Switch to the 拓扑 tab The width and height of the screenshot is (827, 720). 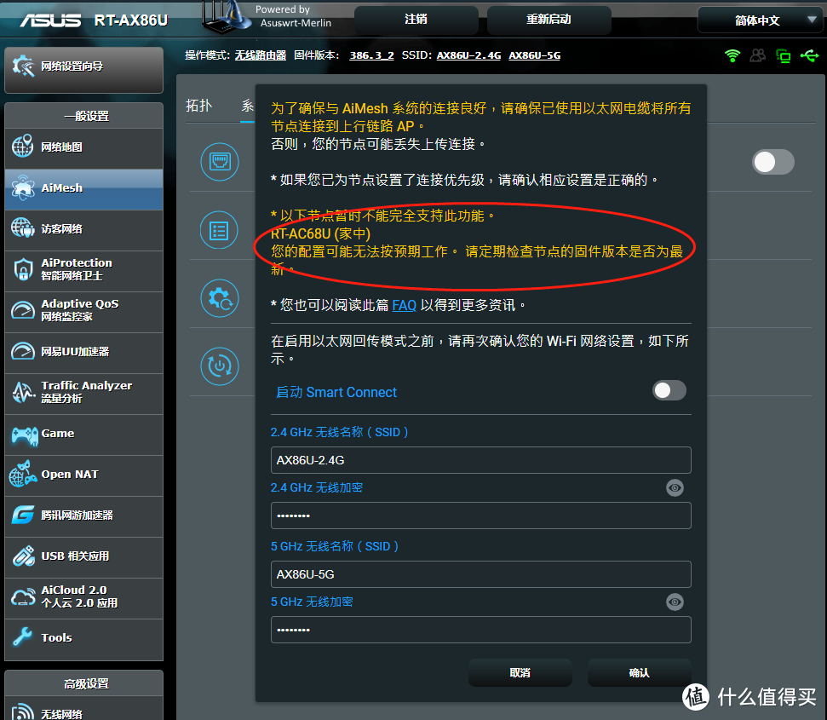pyautogui.click(x=197, y=106)
